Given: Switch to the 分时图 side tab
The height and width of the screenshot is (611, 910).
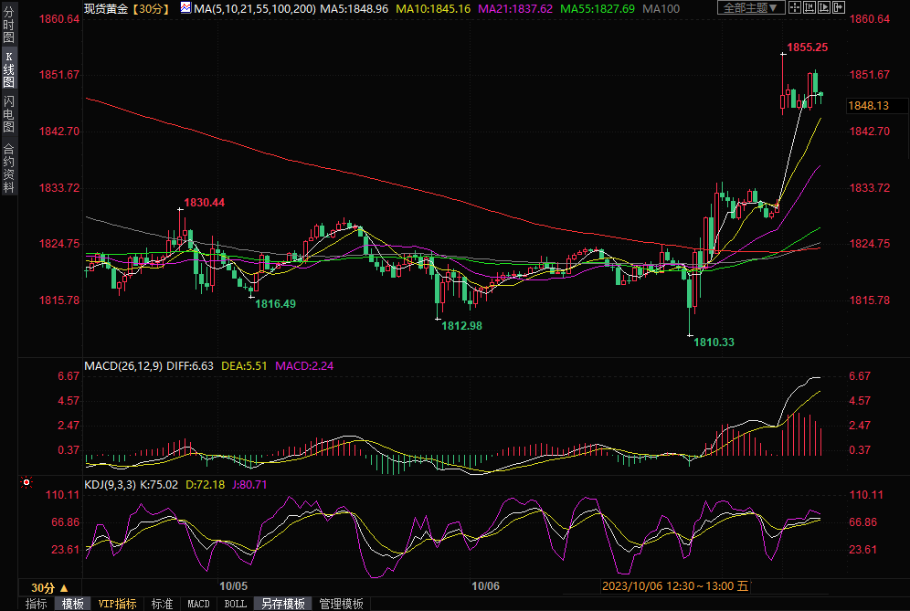Looking at the screenshot, I should point(8,28).
